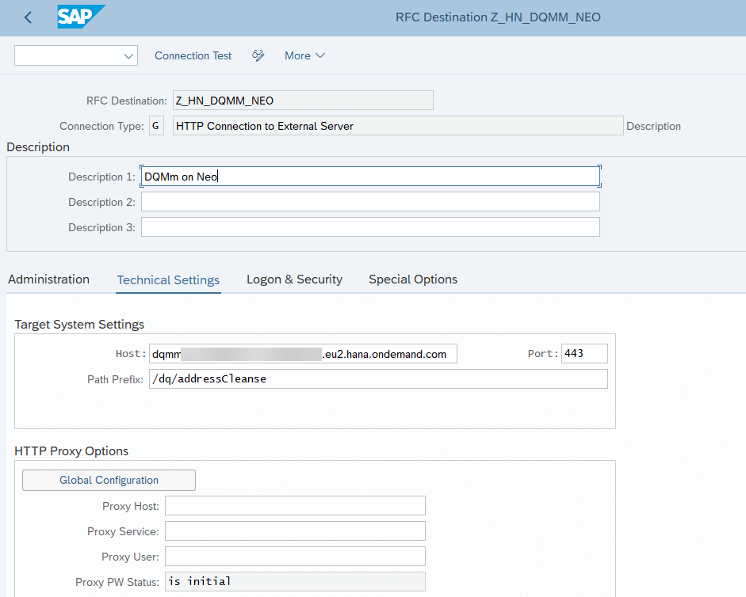Click into the Description 3 field

[x=370, y=227]
